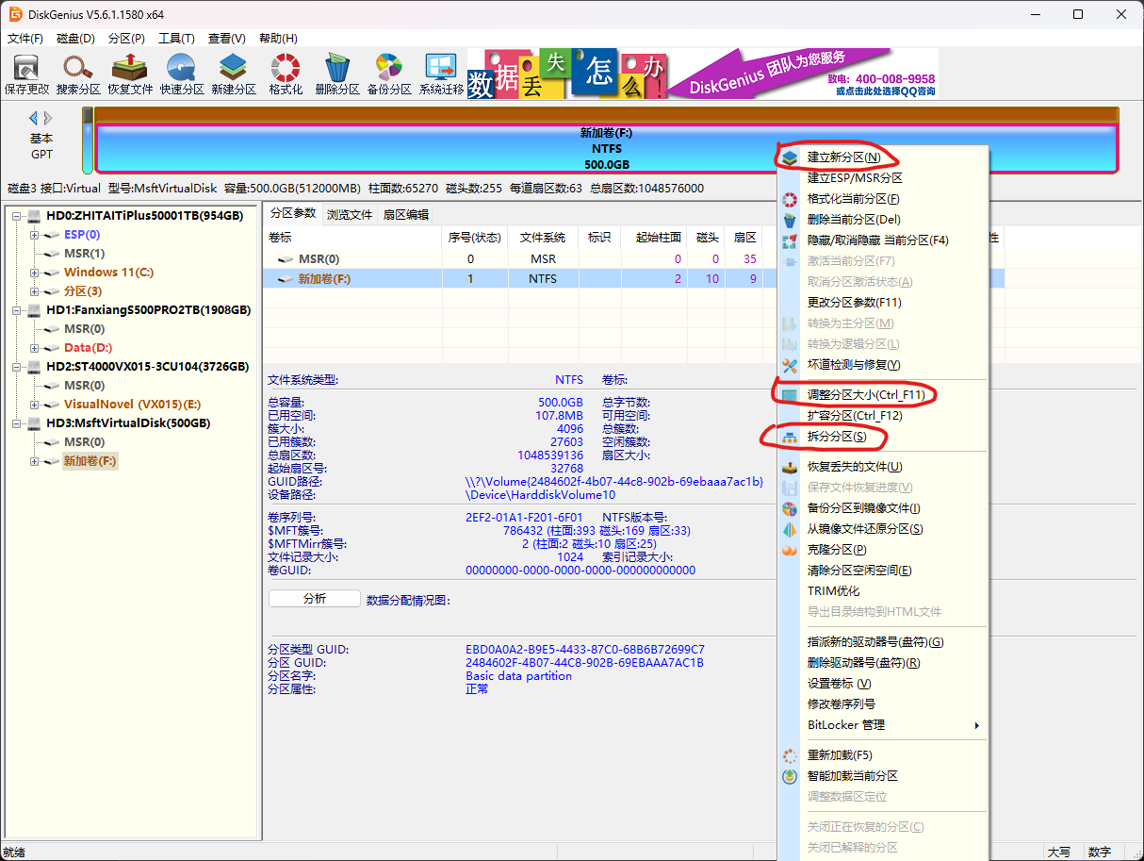Select the 快速分区 toolbar icon
This screenshot has width=1144, height=861.
182,75
